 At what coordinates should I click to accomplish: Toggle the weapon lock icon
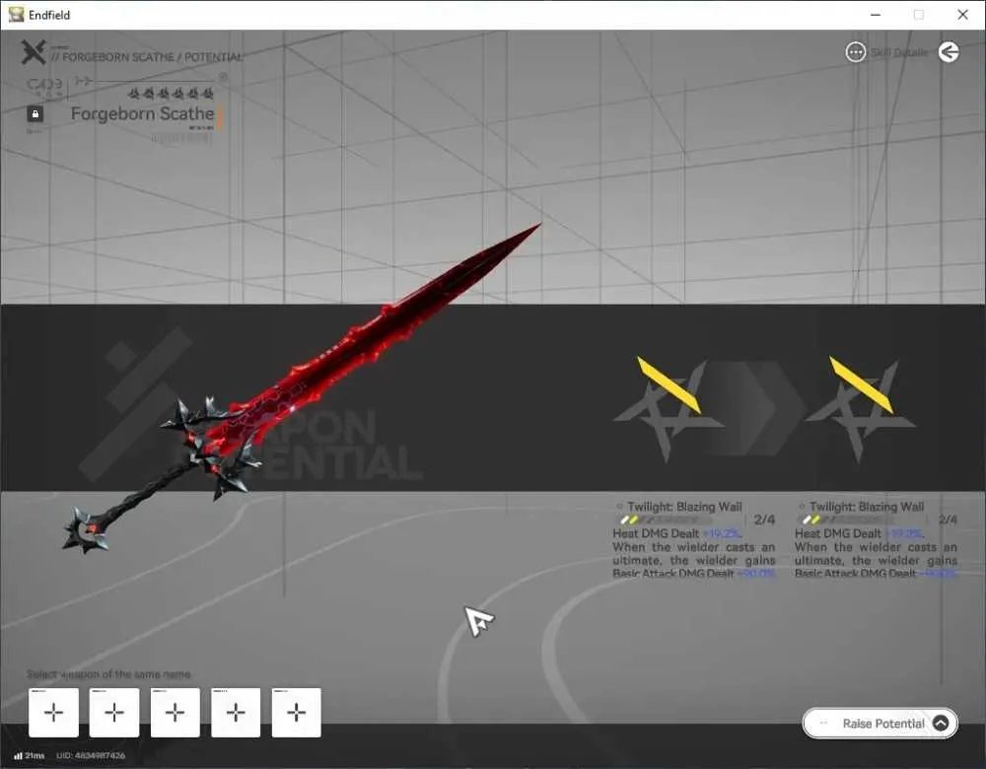pyautogui.click(x=35, y=113)
